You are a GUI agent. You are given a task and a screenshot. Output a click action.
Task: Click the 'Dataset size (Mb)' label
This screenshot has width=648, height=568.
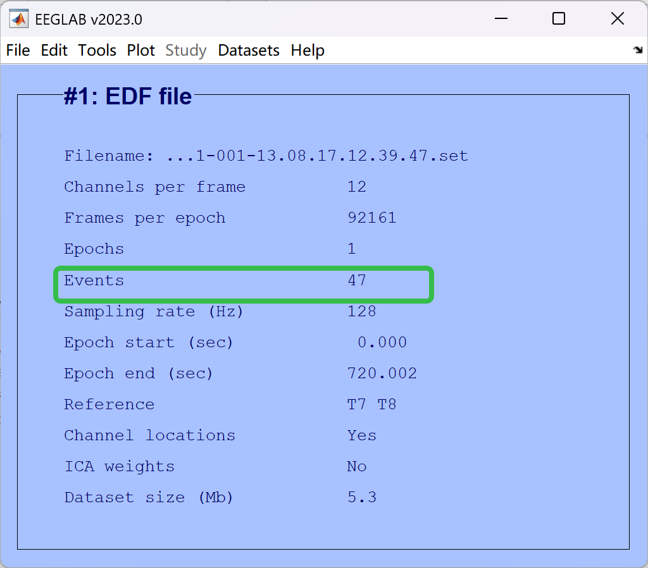point(148,497)
